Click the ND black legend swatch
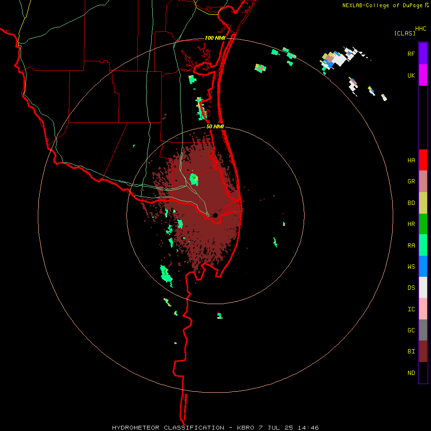This screenshot has height=431, width=431. [x=423, y=373]
